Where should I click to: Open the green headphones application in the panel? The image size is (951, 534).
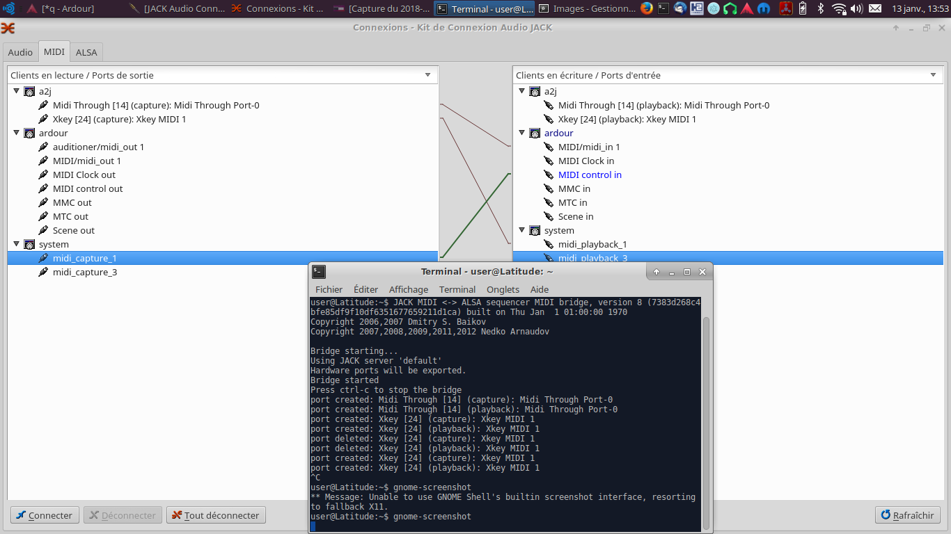730,9
